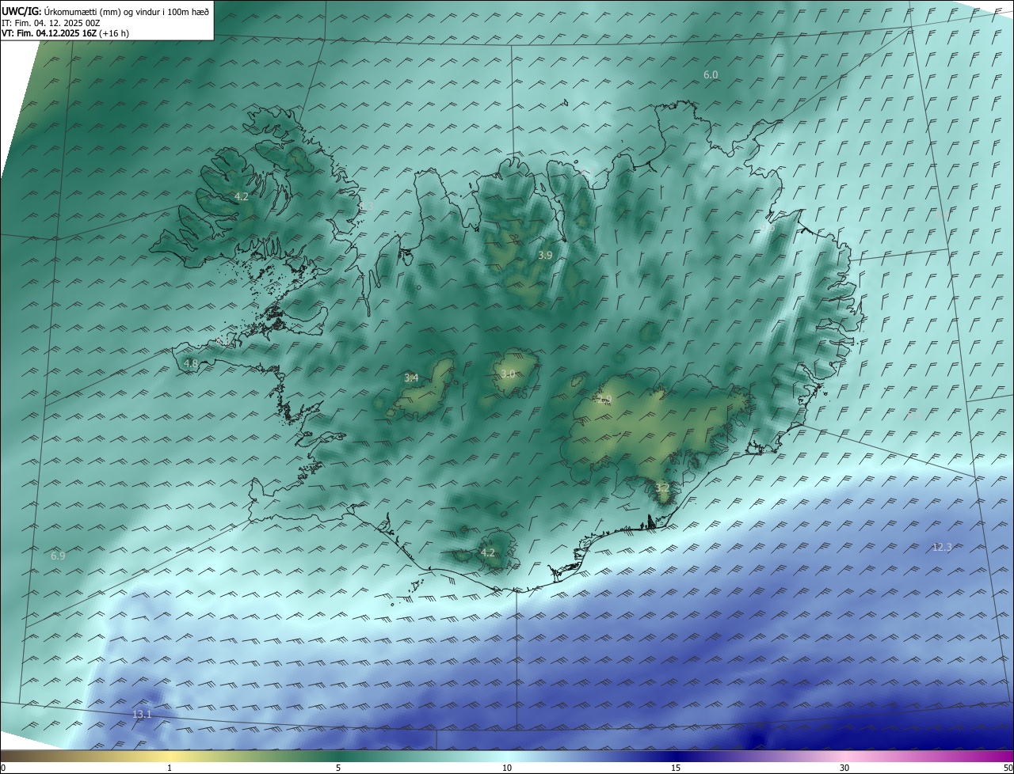Click the color scale tick labeled 50
The image size is (1014, 774).
point(1008,768)
